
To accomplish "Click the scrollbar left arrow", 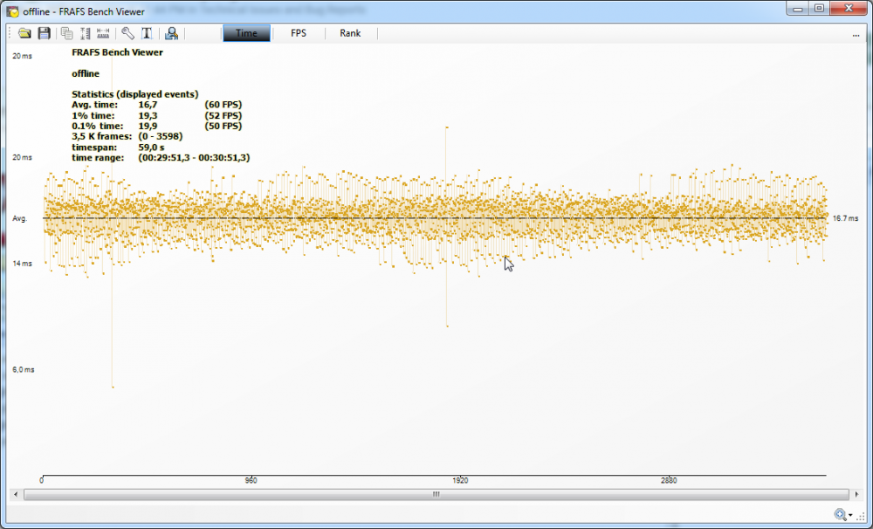I will 17,494.
